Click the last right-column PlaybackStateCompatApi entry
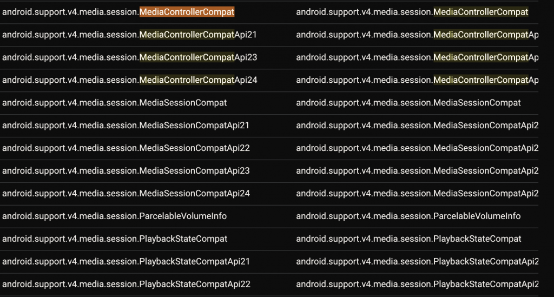 (x=417, y=284)
